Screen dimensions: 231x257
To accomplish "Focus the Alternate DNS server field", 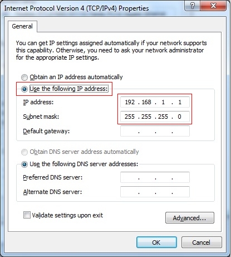I will click(x=155, y=192).
